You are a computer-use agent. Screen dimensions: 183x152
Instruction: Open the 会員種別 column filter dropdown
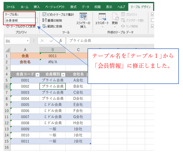pyautogui.click(x=63, y=74)
